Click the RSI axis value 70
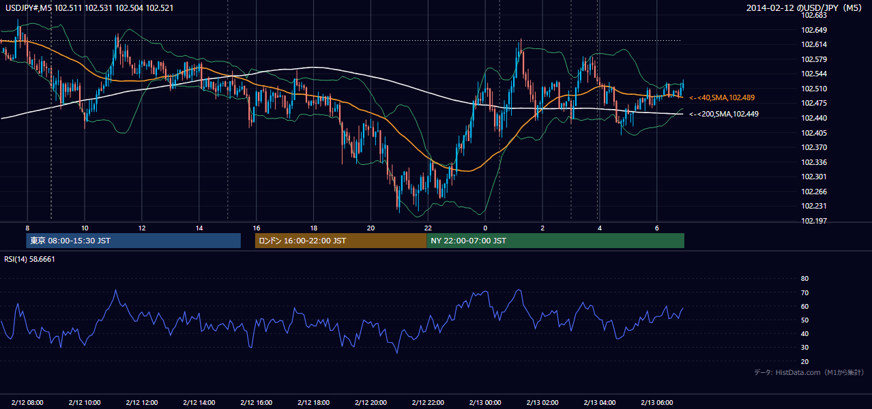The width and height of the screenshot is (872, 409). [804, 292]
